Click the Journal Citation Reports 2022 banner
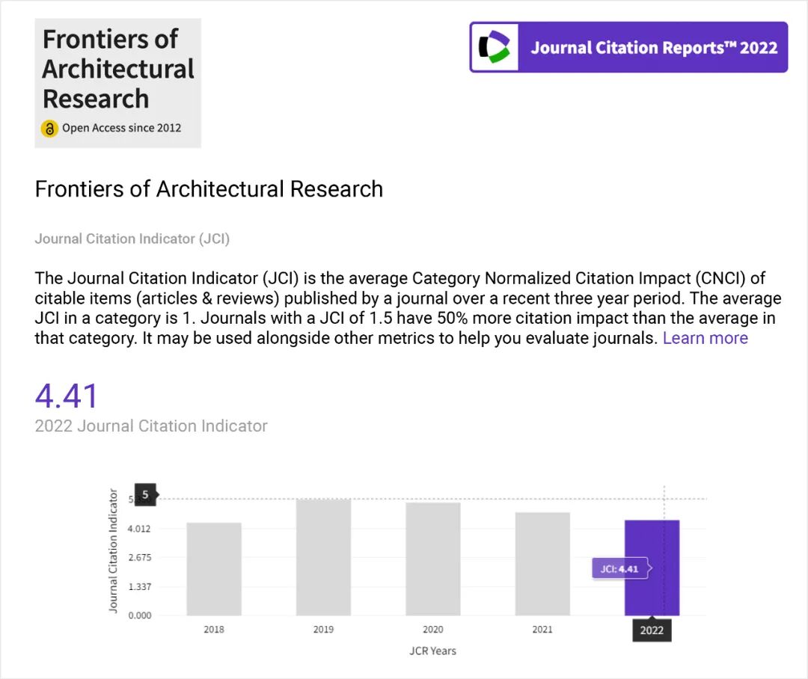Image resolution: width=808 pixels, height=679 pixels. click(628, 47)
